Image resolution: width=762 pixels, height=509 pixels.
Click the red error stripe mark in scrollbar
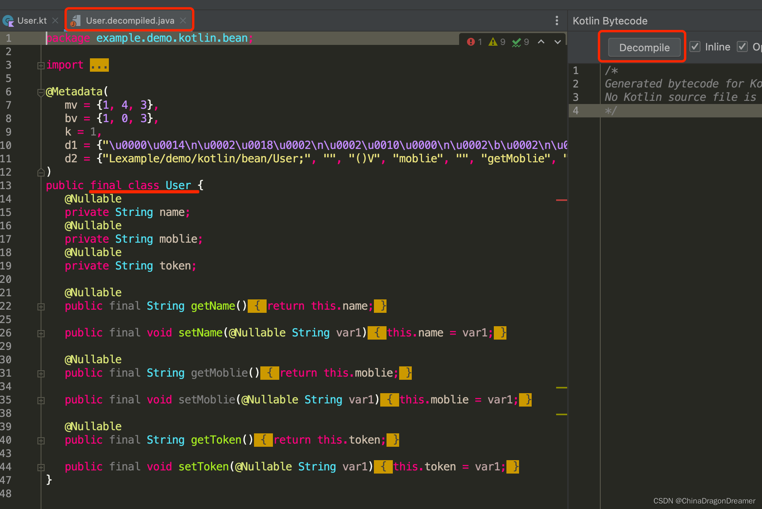pos(561,200)
